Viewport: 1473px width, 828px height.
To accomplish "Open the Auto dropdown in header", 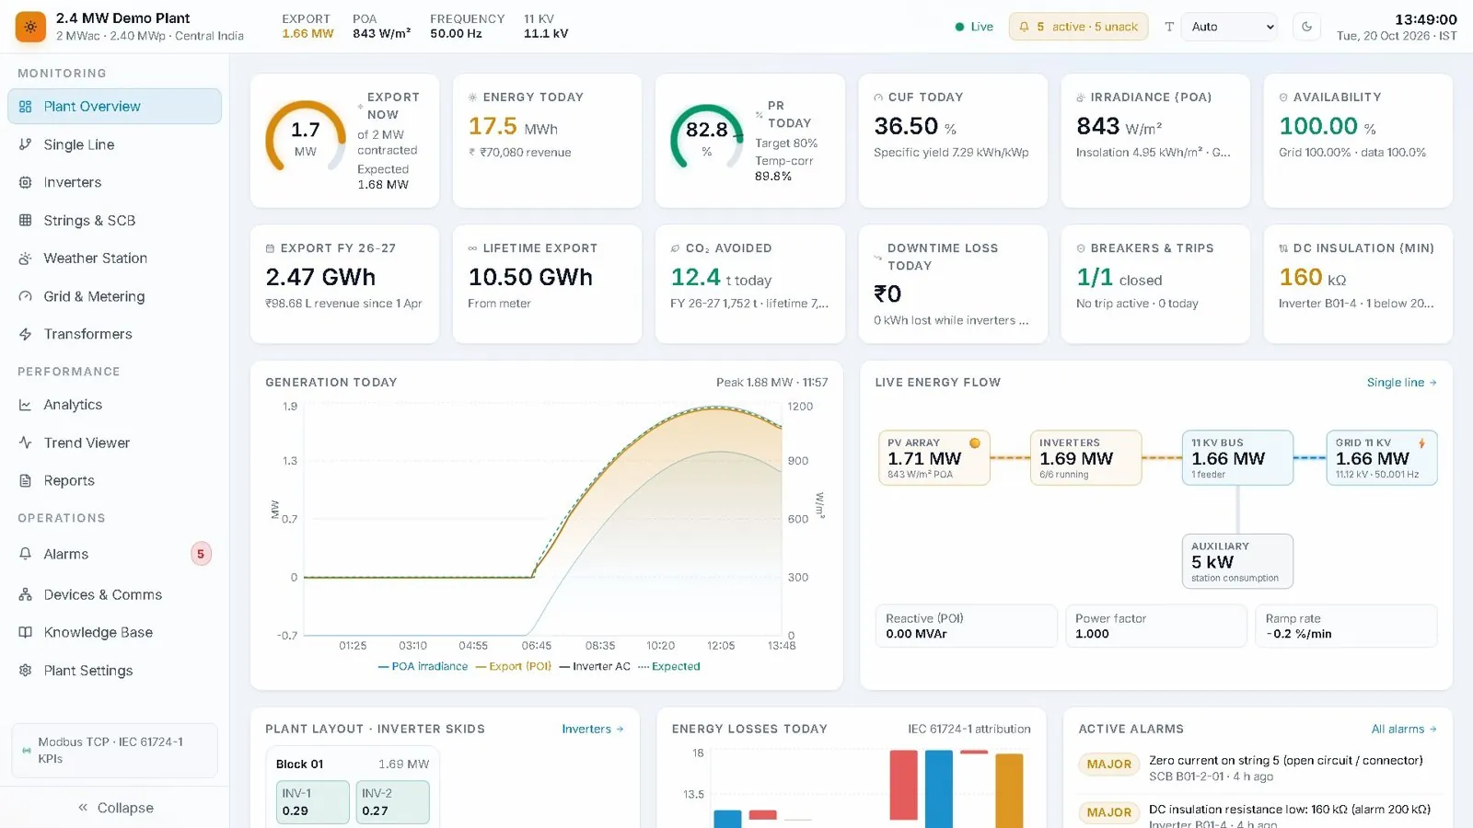I will click(x=1231, y=27).
